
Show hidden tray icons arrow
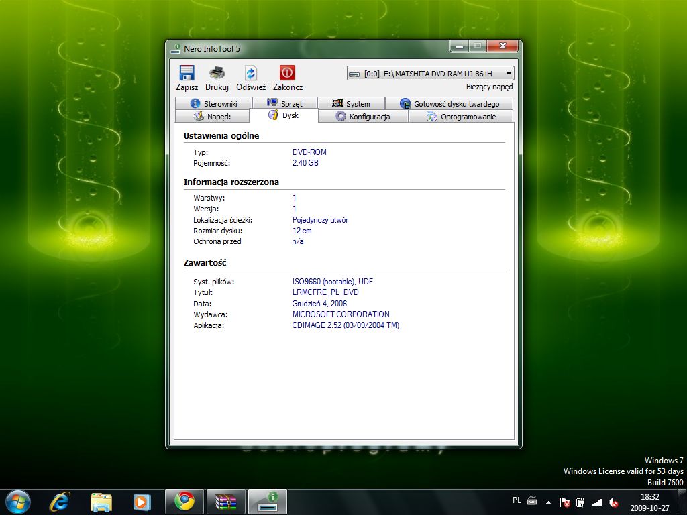(x=548, y=502)
